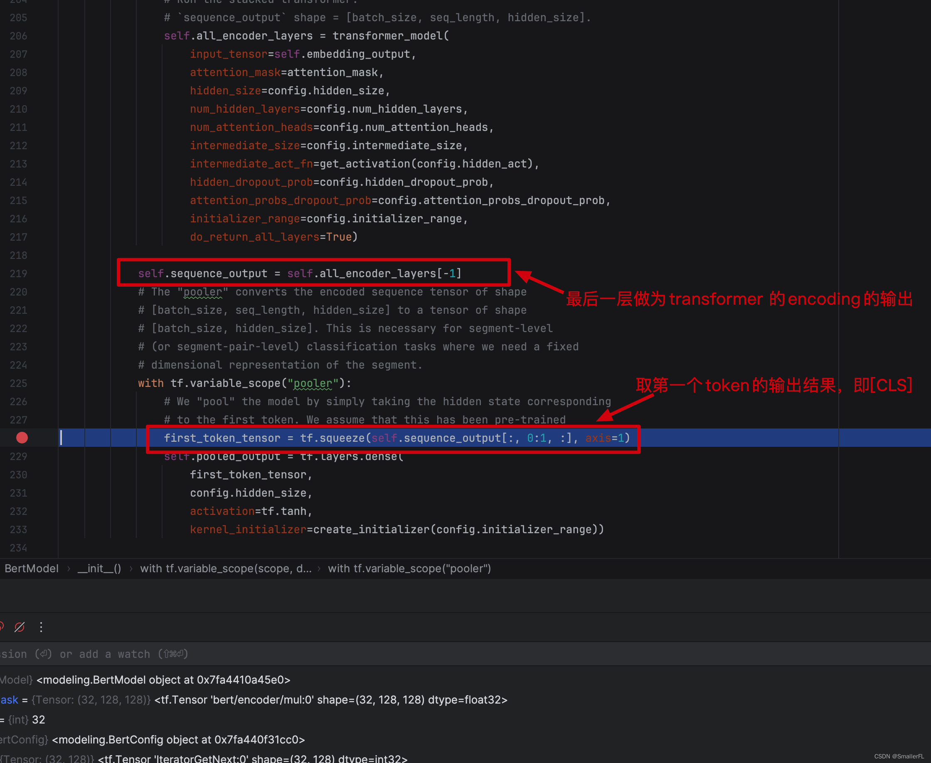
Task: Select the variable_scope(scope, d... breadcrumb
Action: [x=226, y=569]
